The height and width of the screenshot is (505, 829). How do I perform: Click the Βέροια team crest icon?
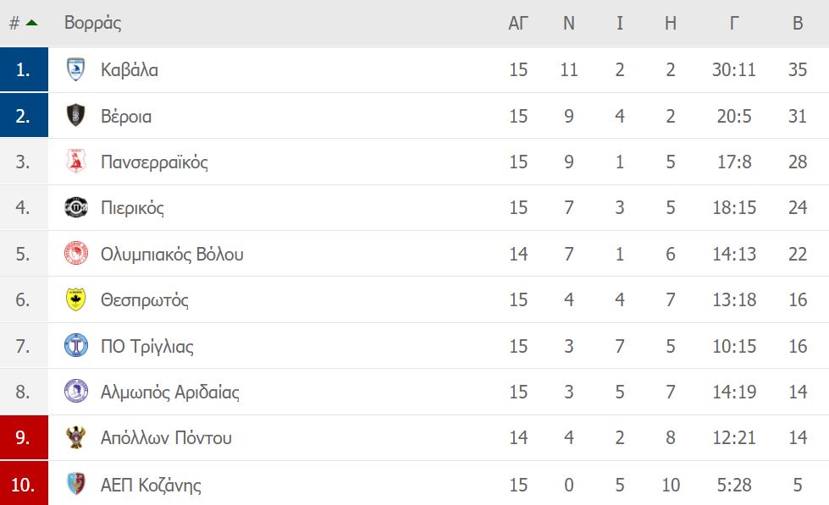[75, 115]
